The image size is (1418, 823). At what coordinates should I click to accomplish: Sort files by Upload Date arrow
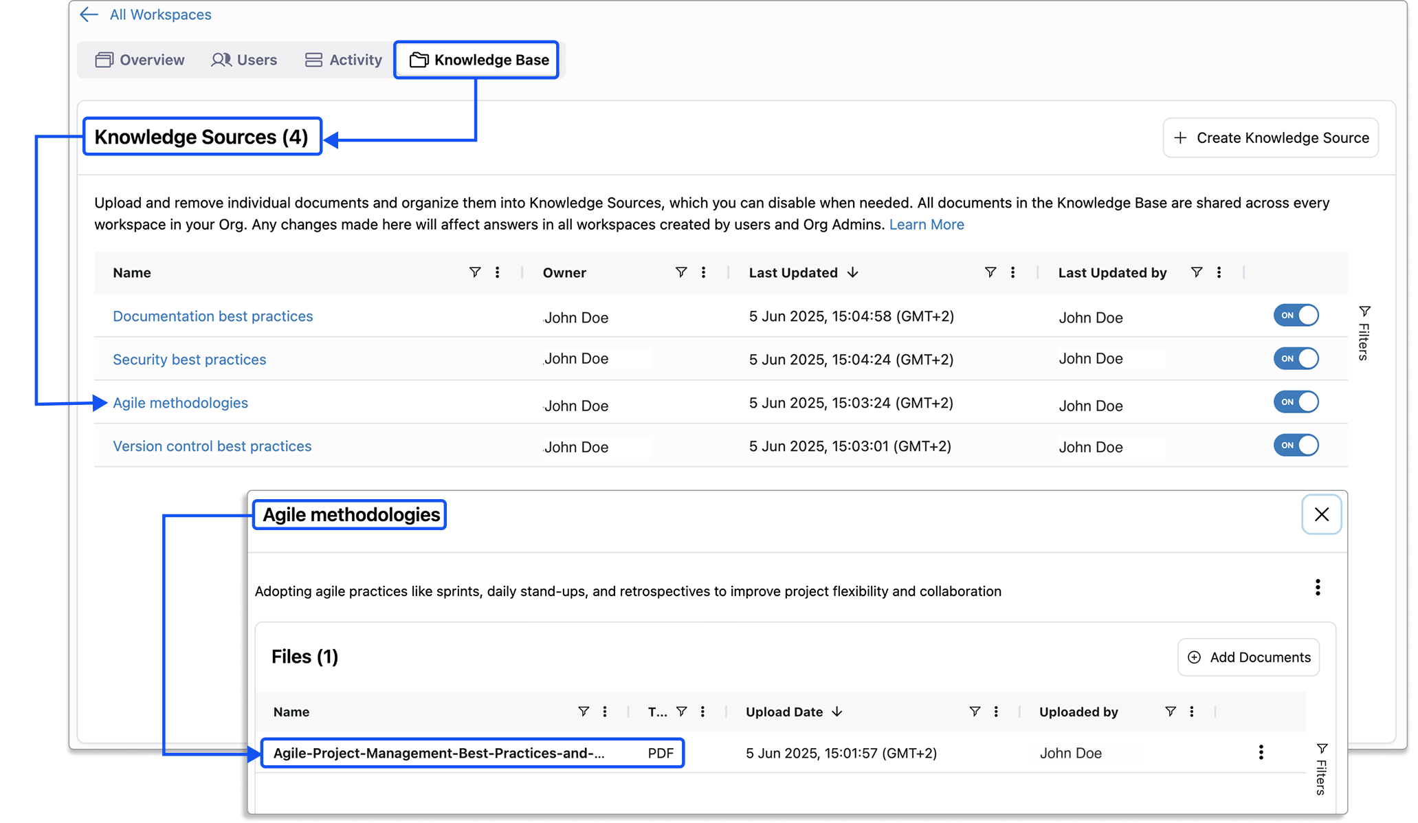pos(837,712)
